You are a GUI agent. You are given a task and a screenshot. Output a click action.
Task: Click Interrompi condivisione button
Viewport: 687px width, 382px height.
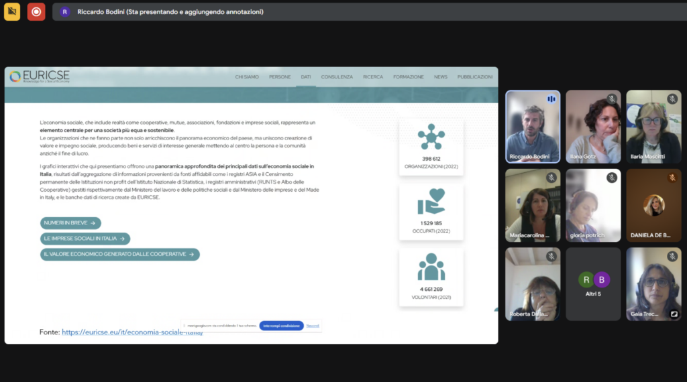coord(281,326)
